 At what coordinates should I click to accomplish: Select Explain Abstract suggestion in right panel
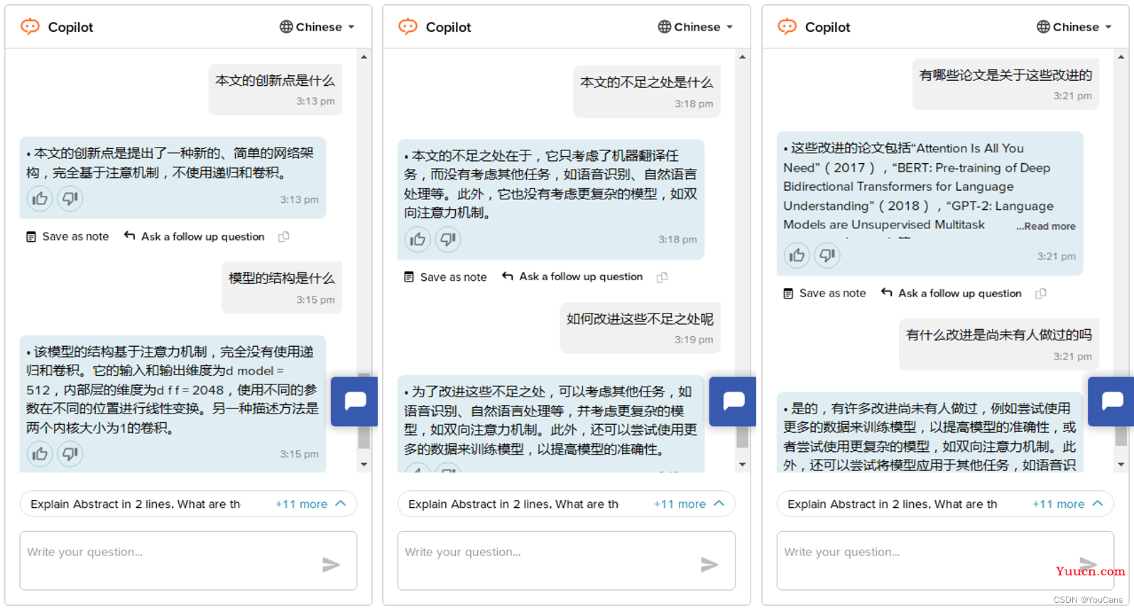click(892, 504)
